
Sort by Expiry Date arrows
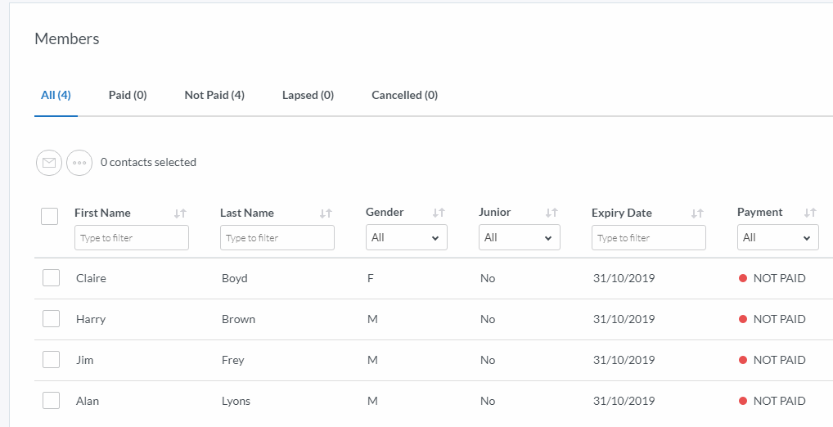tap(697, 213)
